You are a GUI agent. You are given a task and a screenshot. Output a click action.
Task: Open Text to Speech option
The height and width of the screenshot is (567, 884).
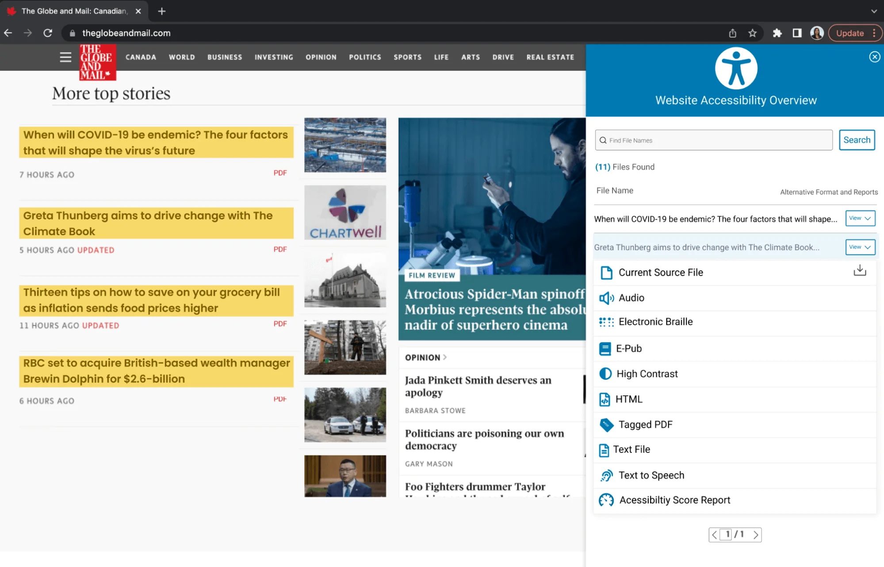(x=735, y=475)
